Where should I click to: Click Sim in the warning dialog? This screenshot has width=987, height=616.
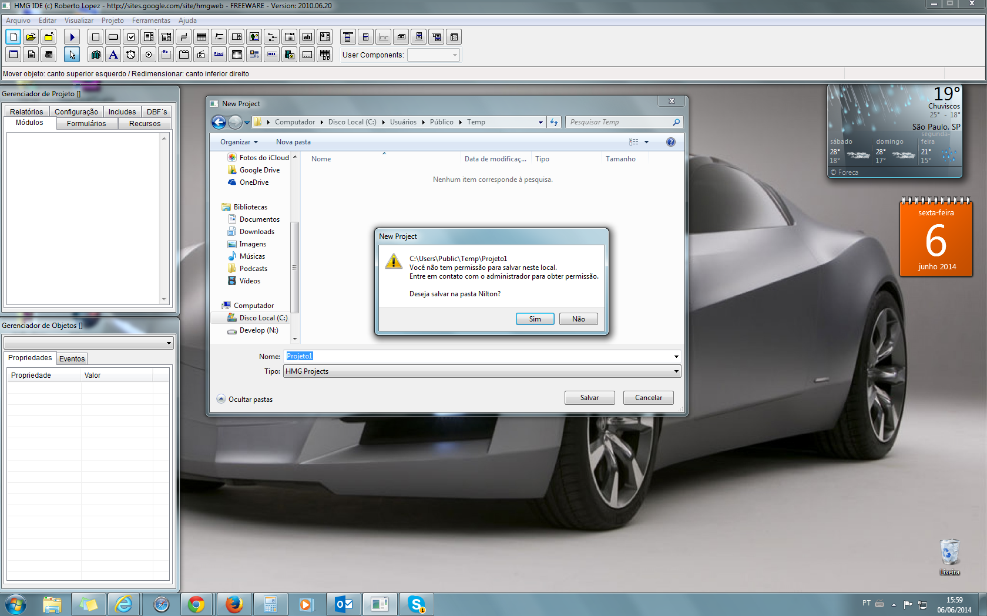pos(535,319)
